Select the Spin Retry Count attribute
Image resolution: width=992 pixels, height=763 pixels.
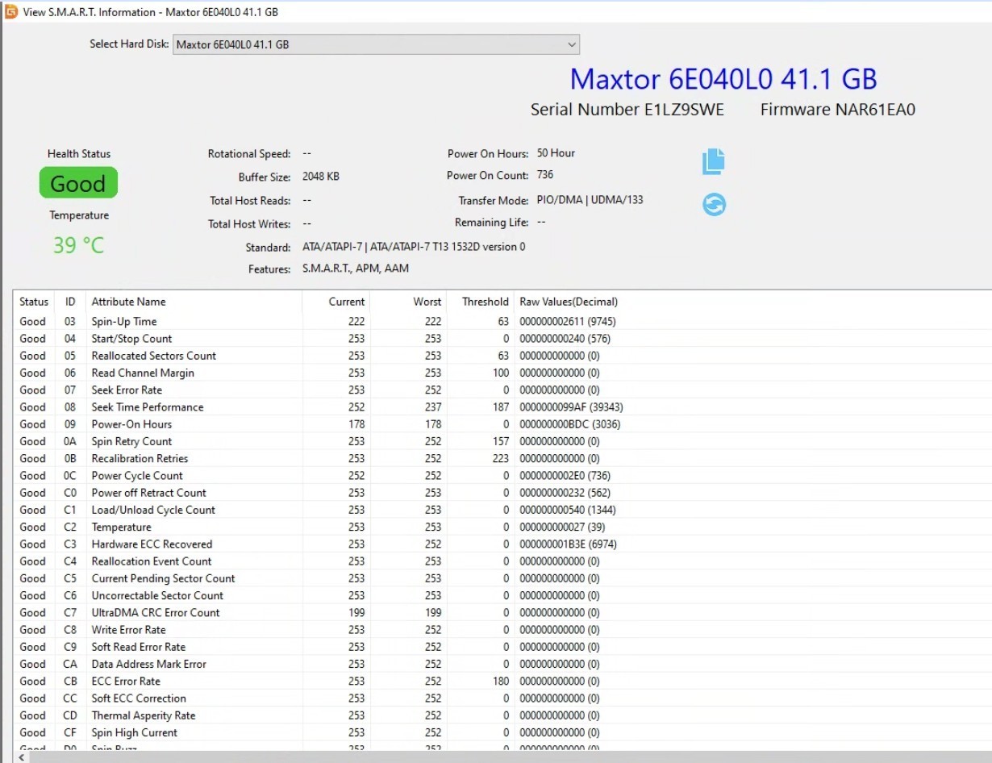[503, 441]
